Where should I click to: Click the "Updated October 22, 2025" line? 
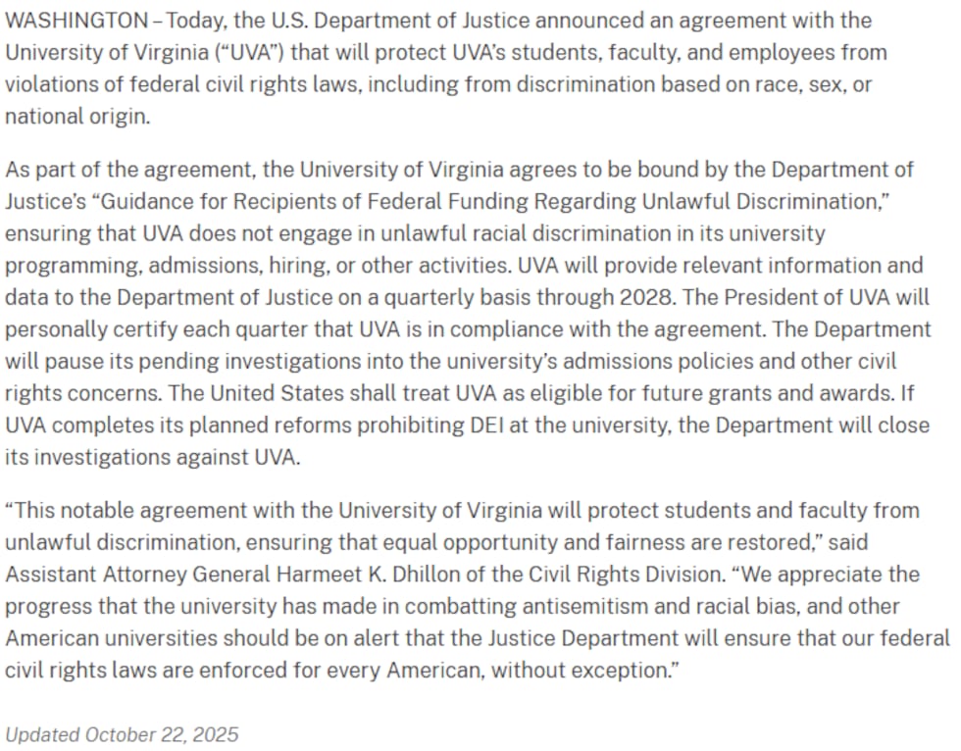122,734
